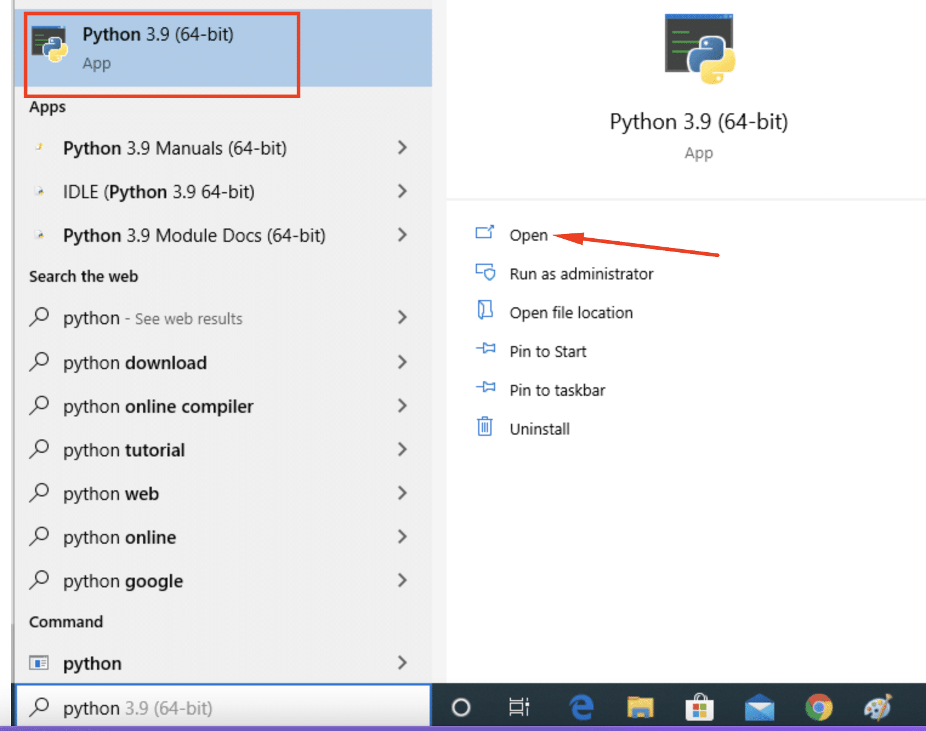This screenshot has width=926, height=731.
Task: Click the large Python logo in the details pane
Action: pos(700,48)
